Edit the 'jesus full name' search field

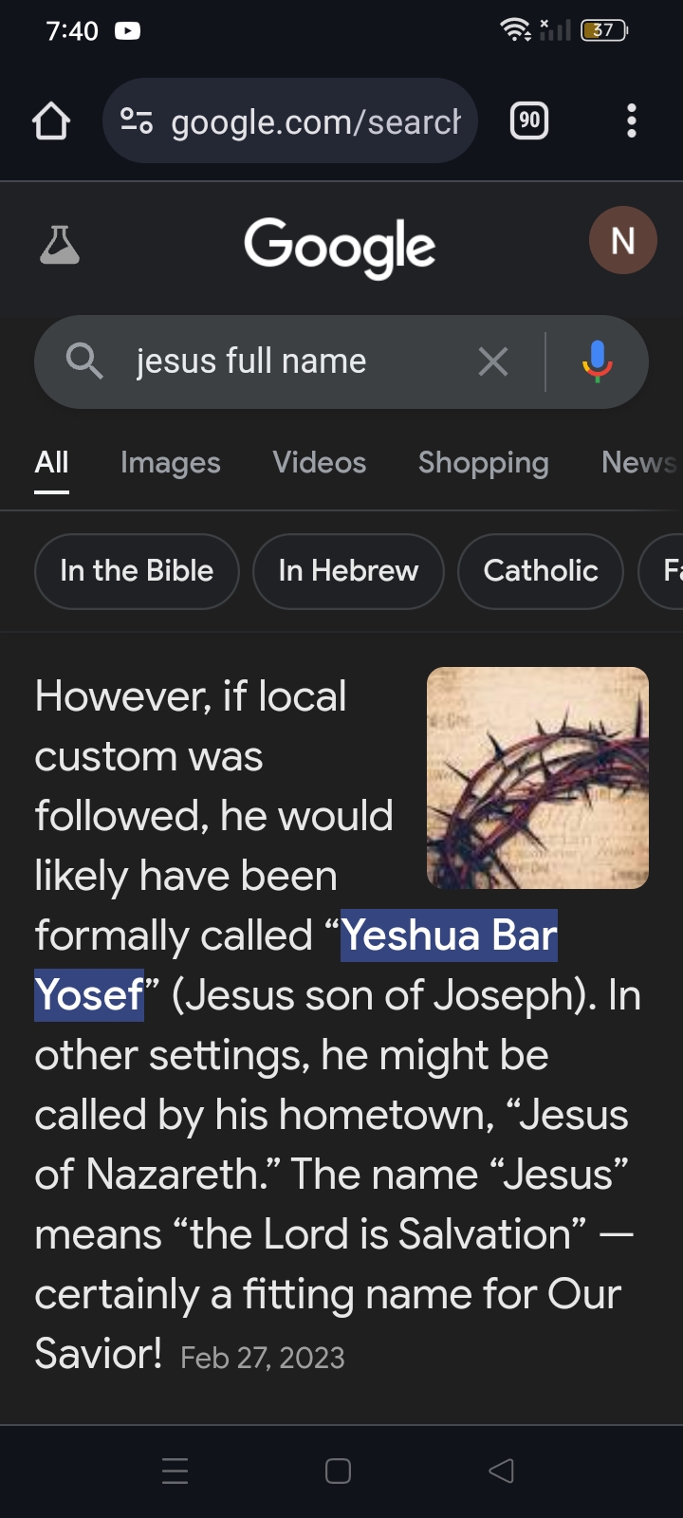[285, 361]
